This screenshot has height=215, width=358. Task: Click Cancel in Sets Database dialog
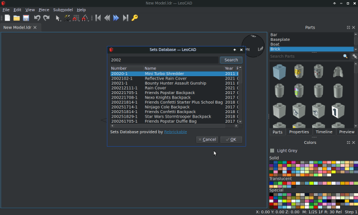point(207,139)
